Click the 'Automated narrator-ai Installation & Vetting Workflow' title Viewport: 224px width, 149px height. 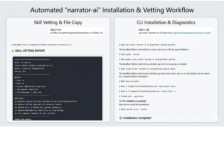coord(112,10)
